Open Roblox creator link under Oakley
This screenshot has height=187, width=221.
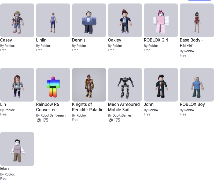coord(117,46)
